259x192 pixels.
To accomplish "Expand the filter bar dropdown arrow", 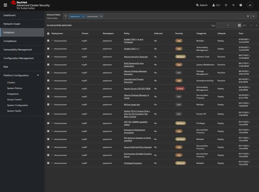I will click(x=253, y=16).
